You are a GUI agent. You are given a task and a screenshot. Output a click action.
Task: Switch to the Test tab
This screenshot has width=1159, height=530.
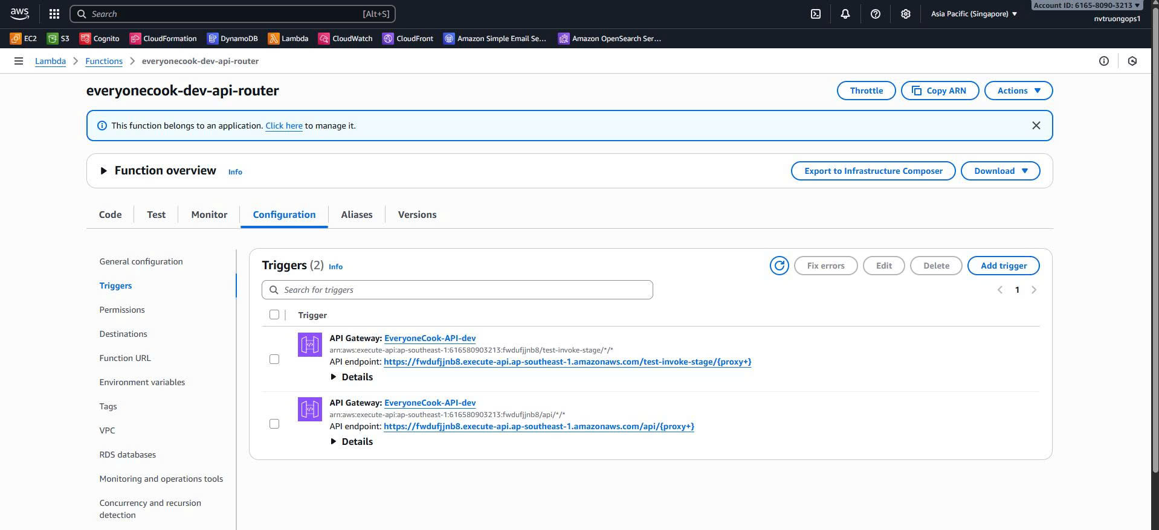pyautogui.click(x=156, y=215)
